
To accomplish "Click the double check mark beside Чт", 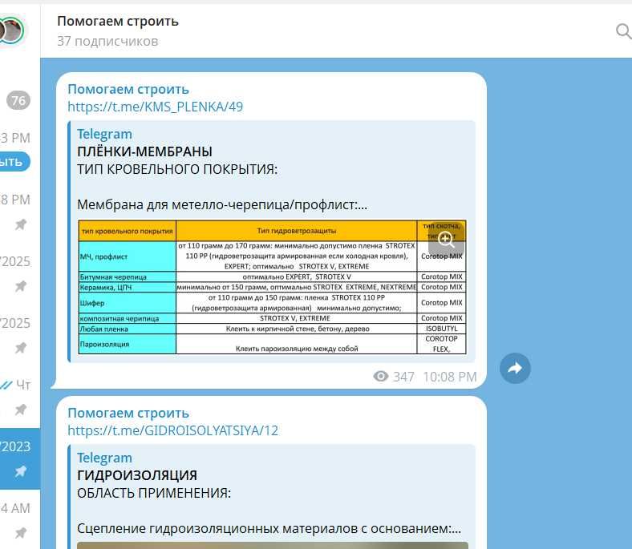I will [x=6, y=386].
